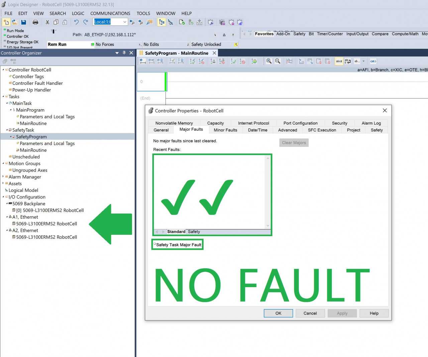Toggle the abcd tag descriptions icon

click(339, 61)
